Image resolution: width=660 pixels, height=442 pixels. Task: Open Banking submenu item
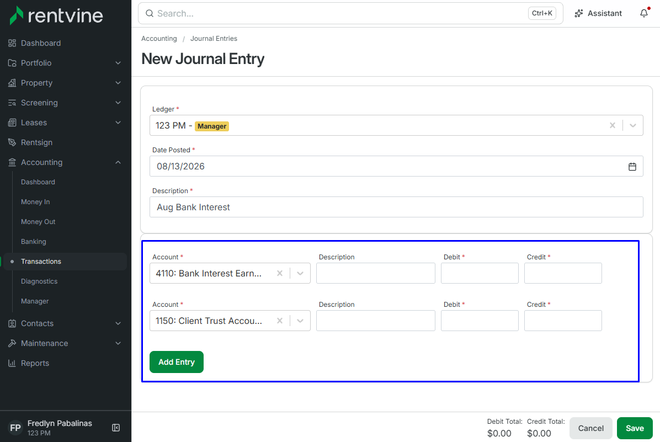pos(34,242)
